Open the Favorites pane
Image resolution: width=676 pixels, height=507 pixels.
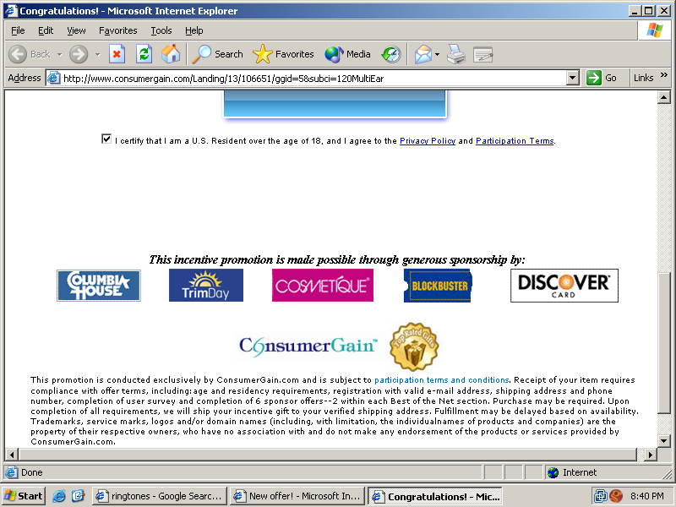click(x=283, y=54)
